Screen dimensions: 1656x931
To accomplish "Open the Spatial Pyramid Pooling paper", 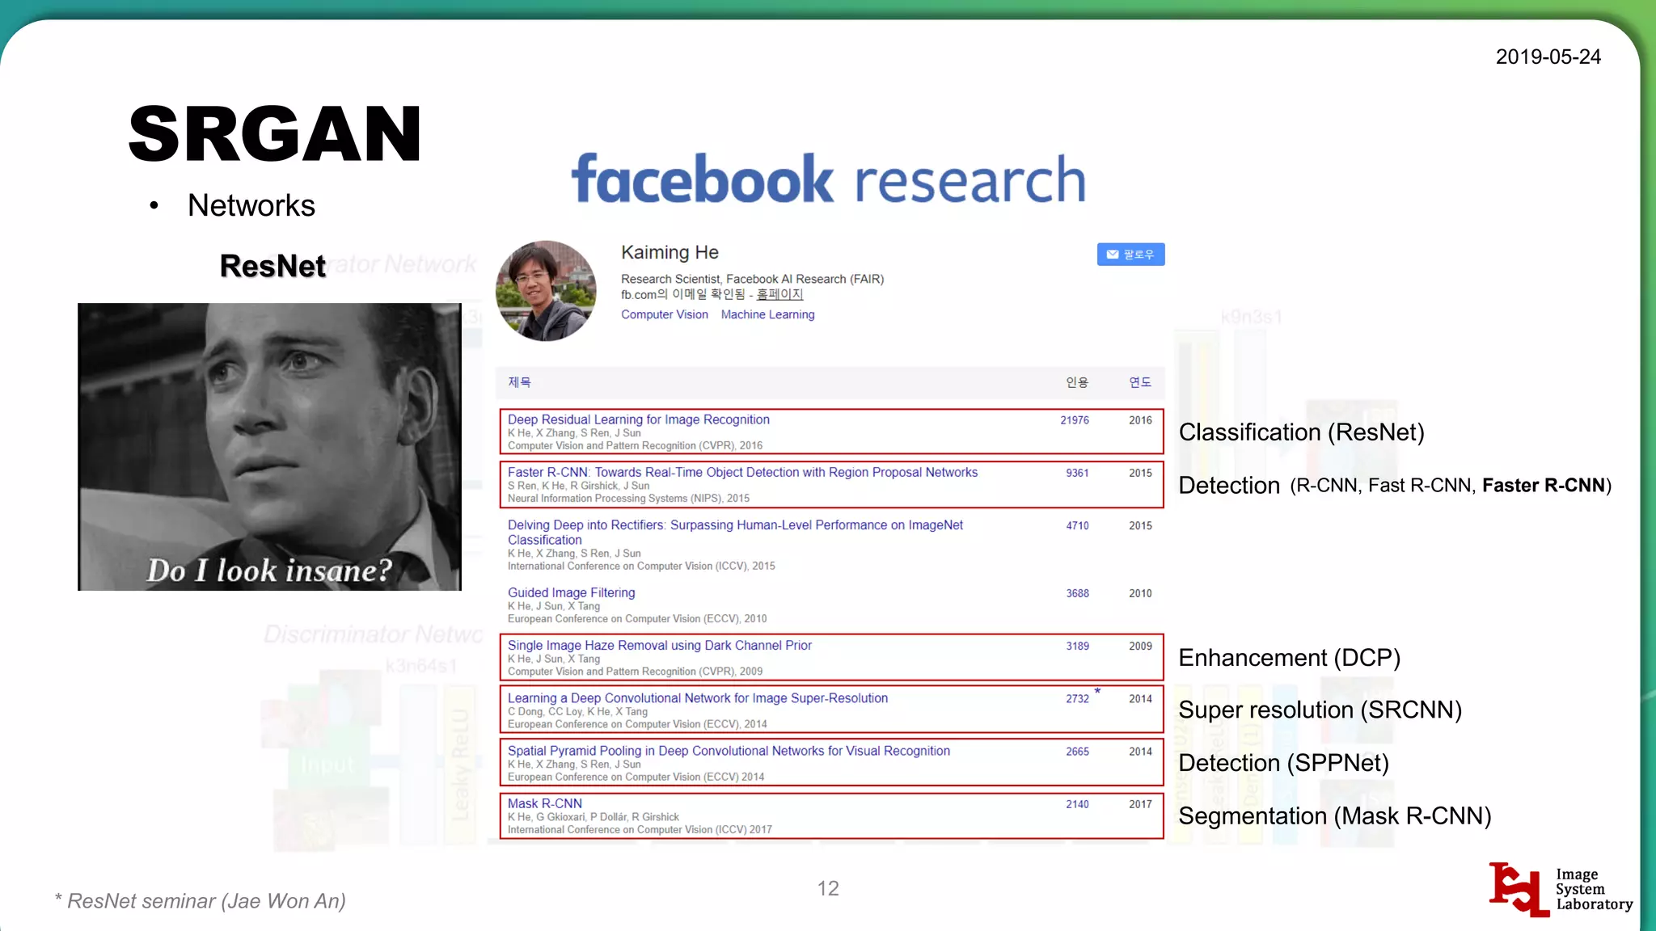I will point(729,751).
